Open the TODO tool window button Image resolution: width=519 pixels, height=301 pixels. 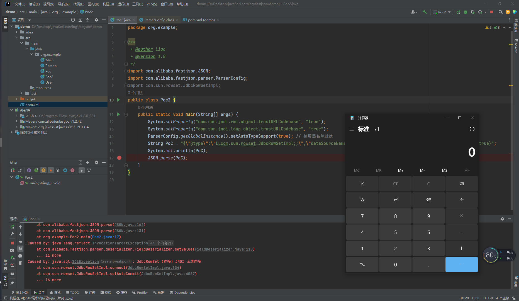(x=72, y=293)
